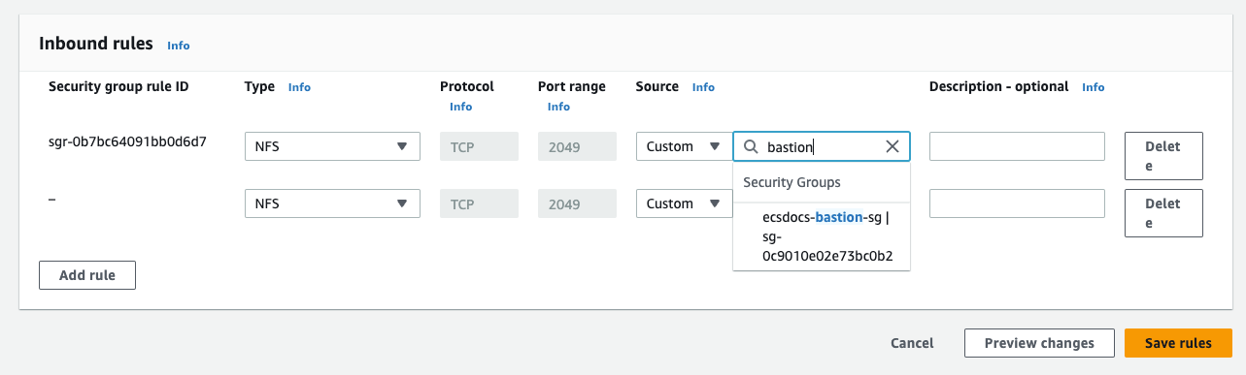The width and height of the screenshot is (1246, 375).
Task: Click the search magnifier icon in source field
Action: point(750,146)
